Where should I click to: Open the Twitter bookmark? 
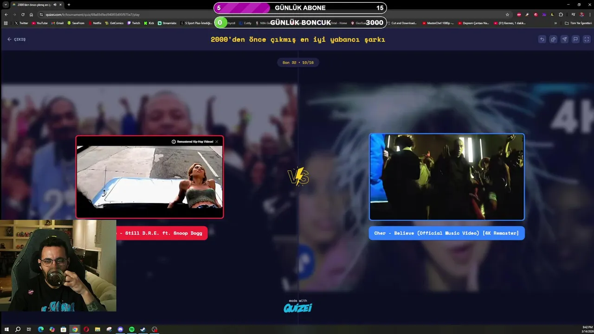tap(21, 23)
